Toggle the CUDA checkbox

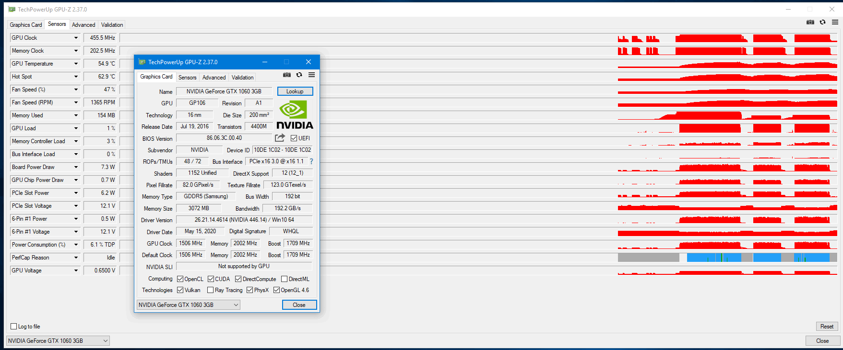pos(211,279)
